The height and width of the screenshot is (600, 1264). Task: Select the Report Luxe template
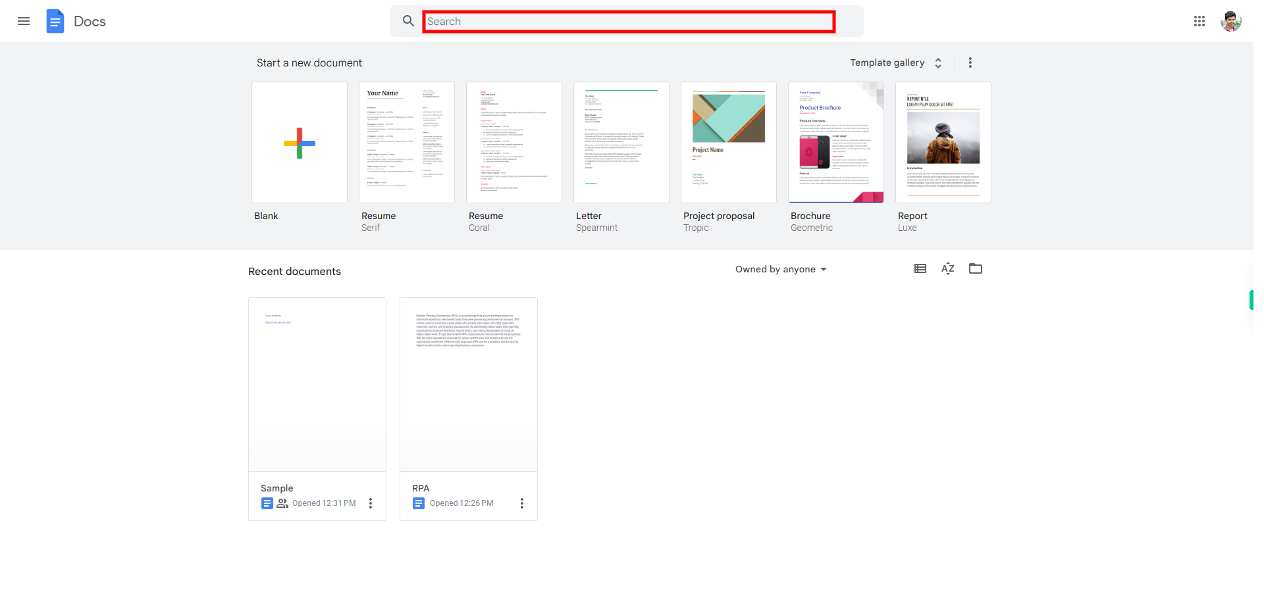coord(943,143)
